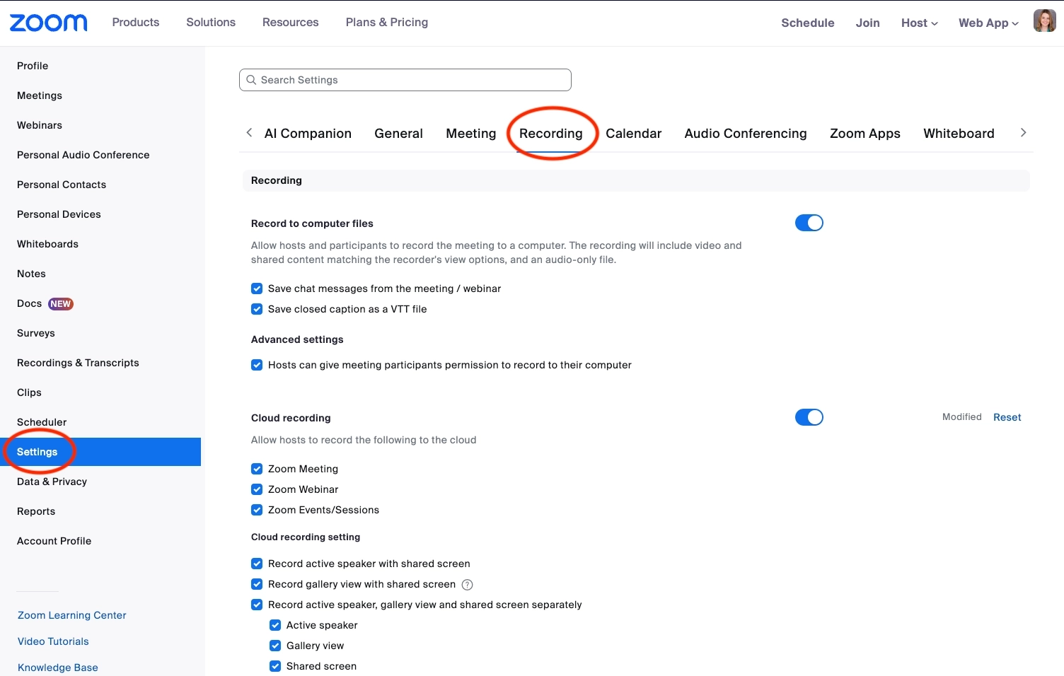This screenshot has height=676, width=1064.
Task: Open Docs in sidebar
Action: point(30,303)
